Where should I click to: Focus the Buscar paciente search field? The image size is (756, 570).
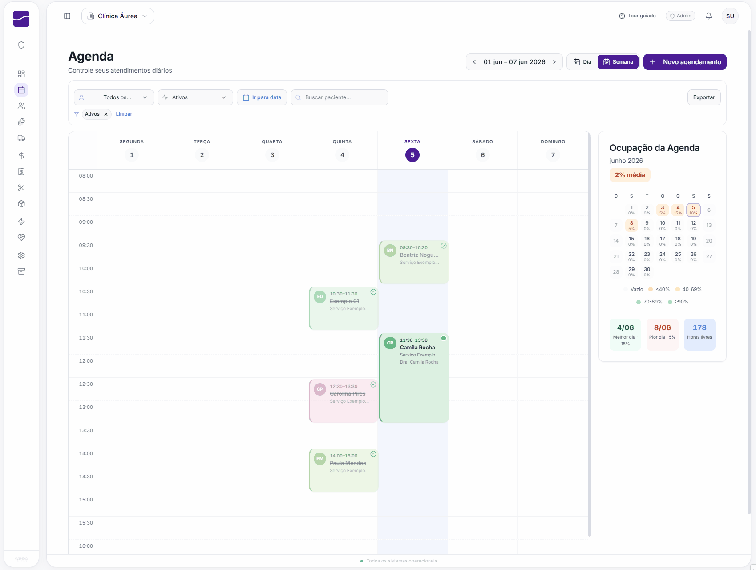coord(340,97)
